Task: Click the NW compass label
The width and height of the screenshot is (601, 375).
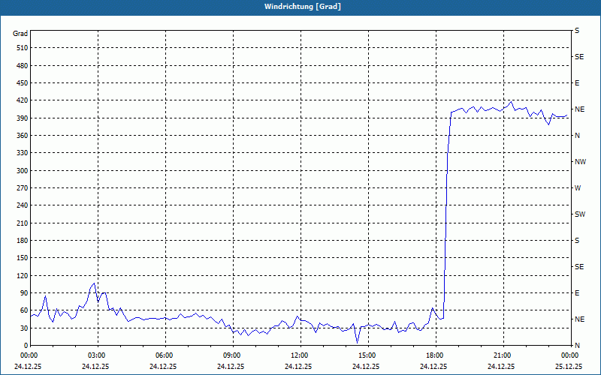Action: point(580,162)
